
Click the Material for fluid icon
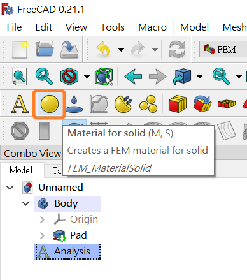tap(74, 104)
